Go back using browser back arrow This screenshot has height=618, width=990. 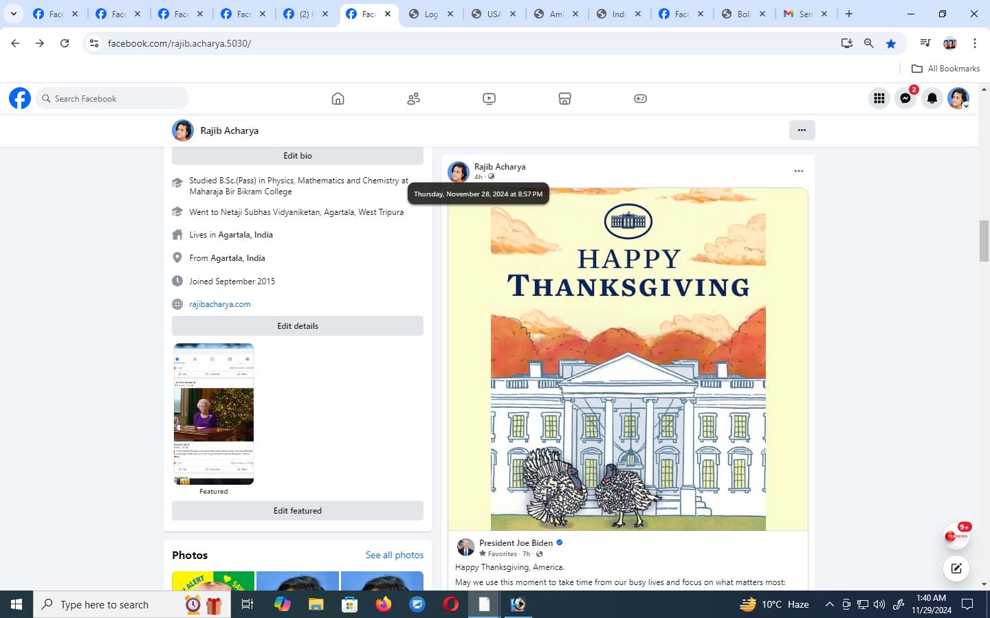pyautogui.click(x=15, y=43)
